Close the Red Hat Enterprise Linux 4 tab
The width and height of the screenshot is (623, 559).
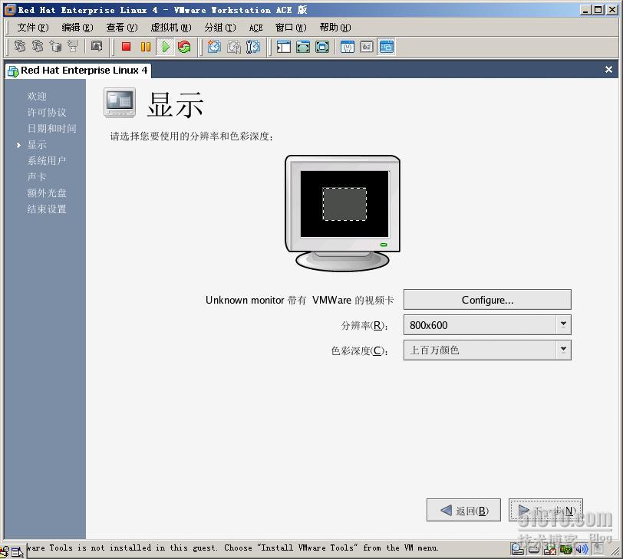click(608, 70)
